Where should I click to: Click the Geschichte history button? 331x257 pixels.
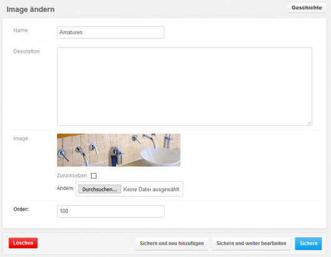(307, 8)
